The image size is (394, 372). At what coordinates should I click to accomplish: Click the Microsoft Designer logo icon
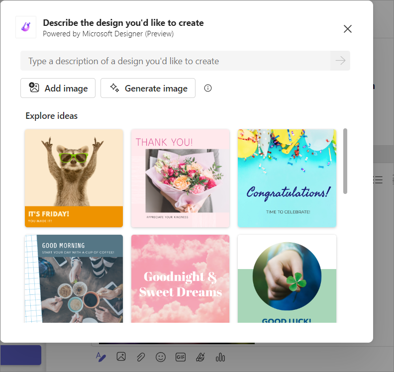[x=26, y=27]
